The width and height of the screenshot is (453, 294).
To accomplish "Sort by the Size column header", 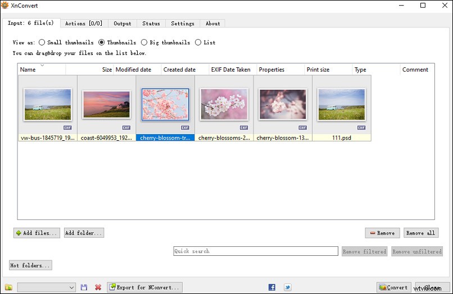I will 89,70.
